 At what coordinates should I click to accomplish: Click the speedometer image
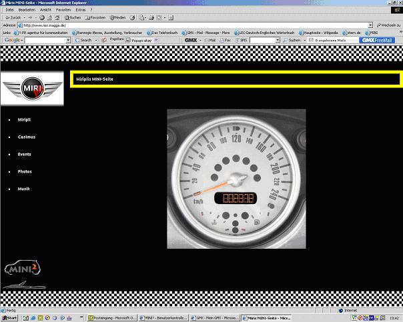click(x=236, y=177)
